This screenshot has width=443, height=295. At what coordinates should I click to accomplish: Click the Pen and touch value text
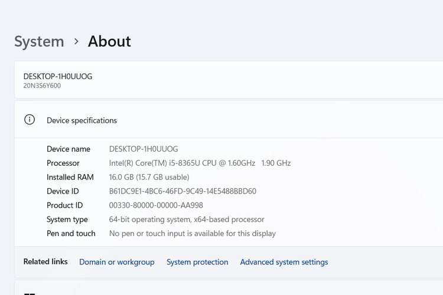point(193,234)
